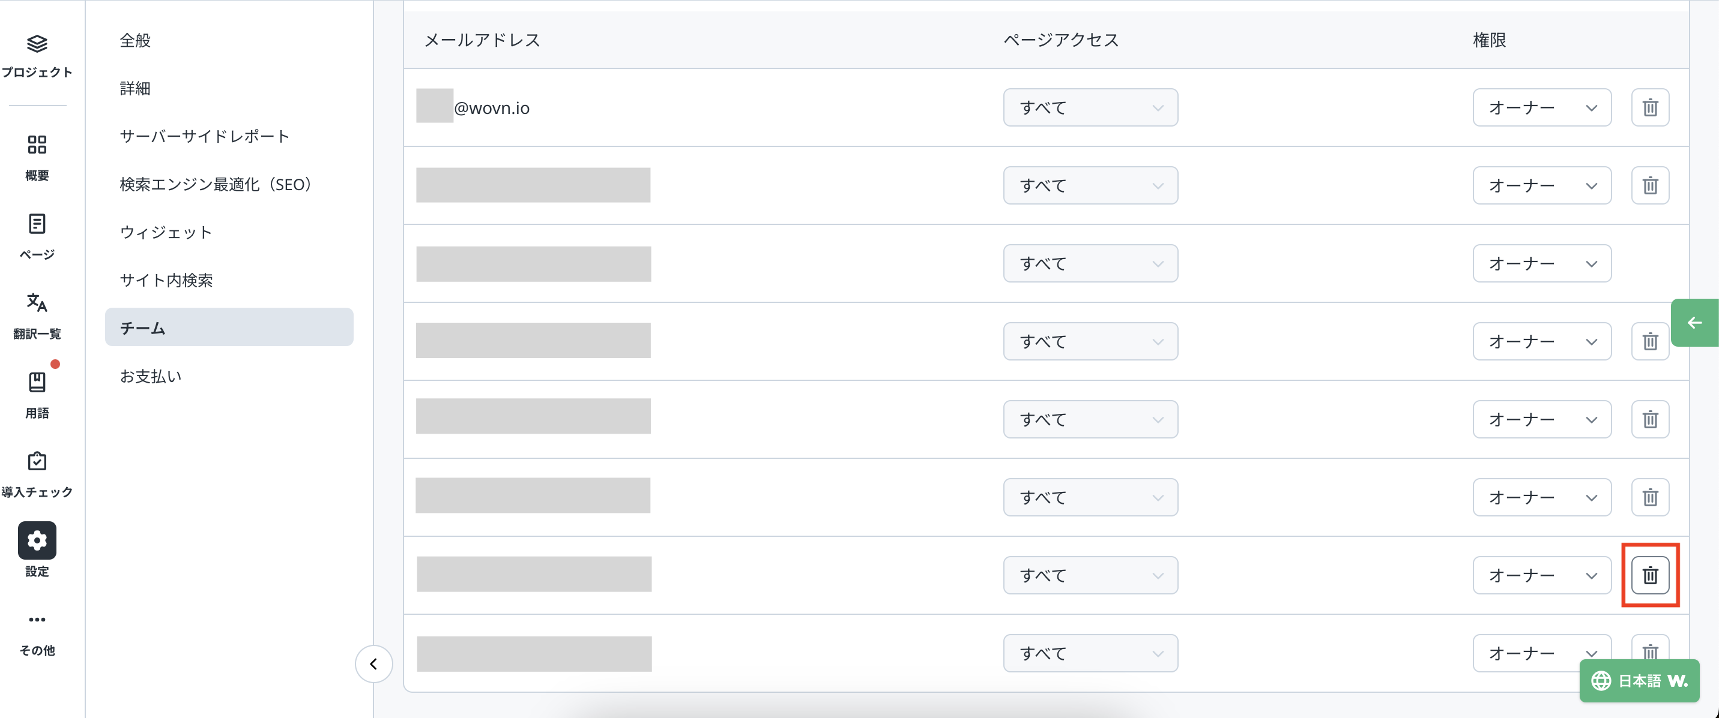Go to 概要 dashboard icon
1719x718 pixels.
(x=37, y=145)
